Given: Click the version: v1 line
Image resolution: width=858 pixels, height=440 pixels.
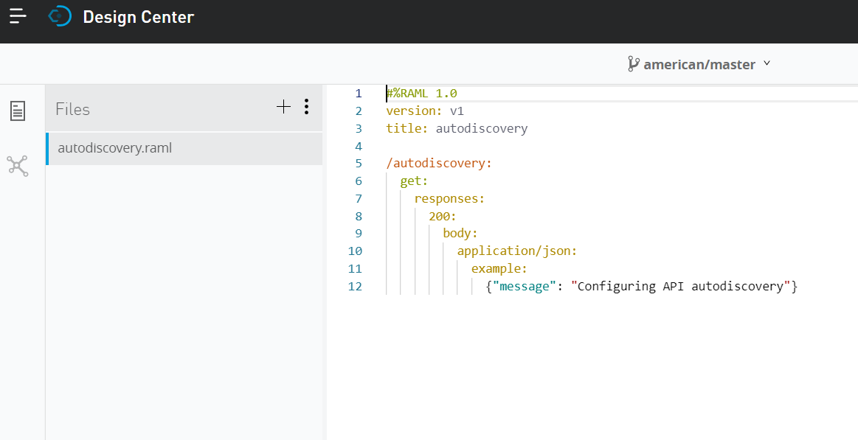Looking at the screenshot, I should tap(425, 111).
